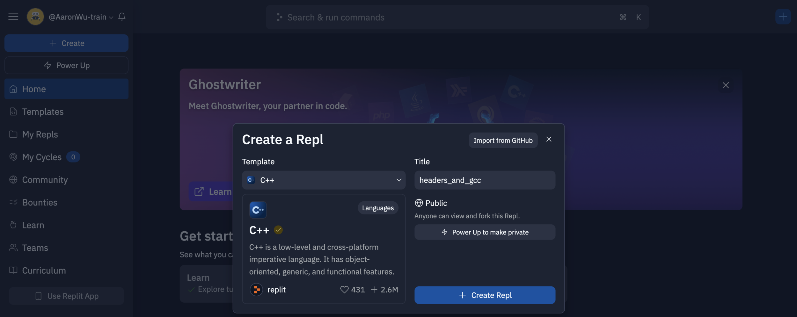Click the My Cycles 0 badge
The width and height of the screenshot is (797, 317).
click(x=73, y=157)
